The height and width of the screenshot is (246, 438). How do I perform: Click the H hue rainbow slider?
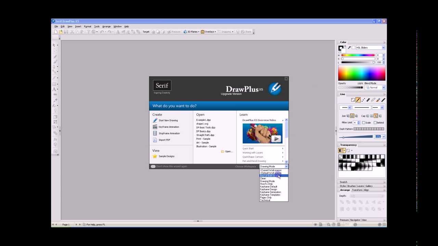[x=358, y=55]
